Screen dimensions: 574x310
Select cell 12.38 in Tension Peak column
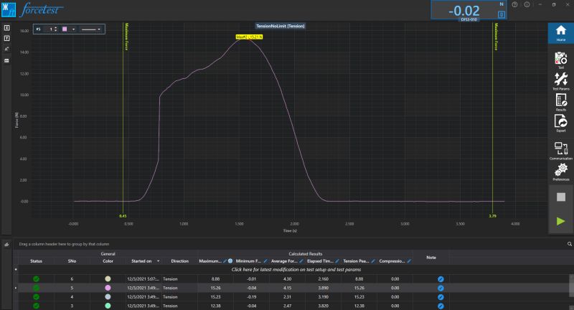pos(359,306)
